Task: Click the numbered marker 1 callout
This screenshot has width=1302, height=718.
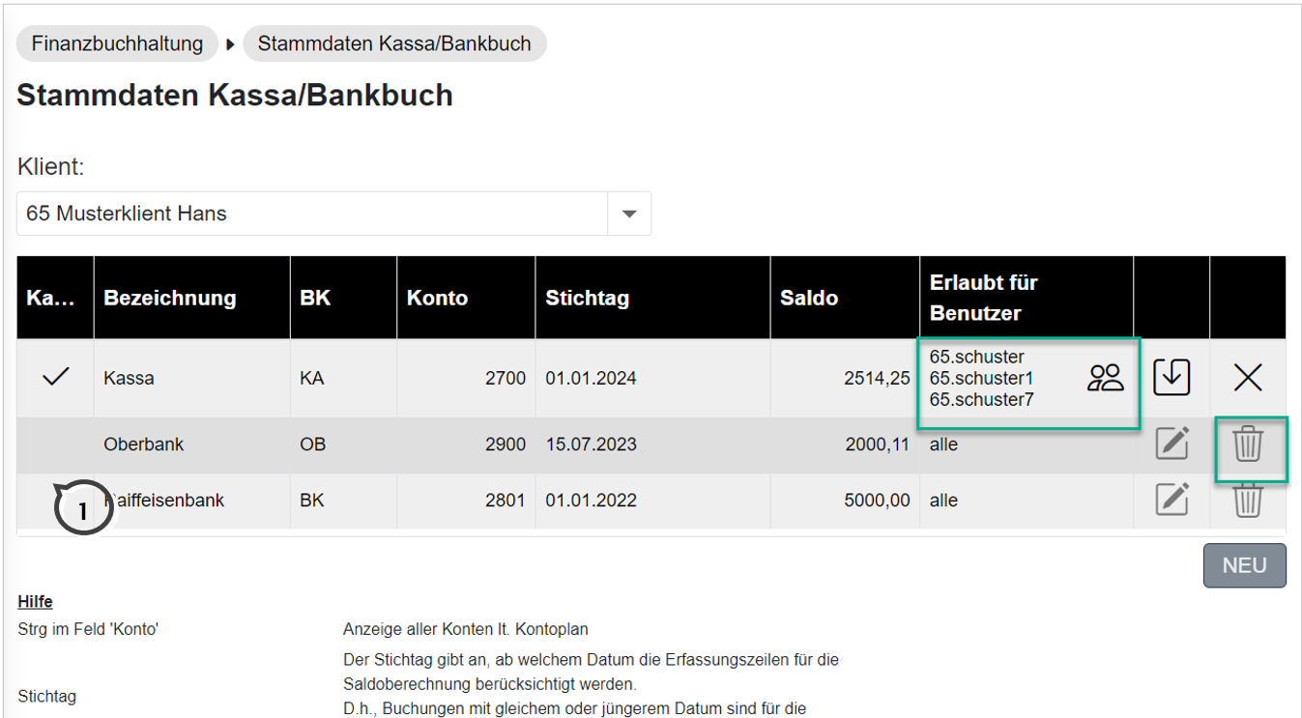Action: (x=83, y=508)
